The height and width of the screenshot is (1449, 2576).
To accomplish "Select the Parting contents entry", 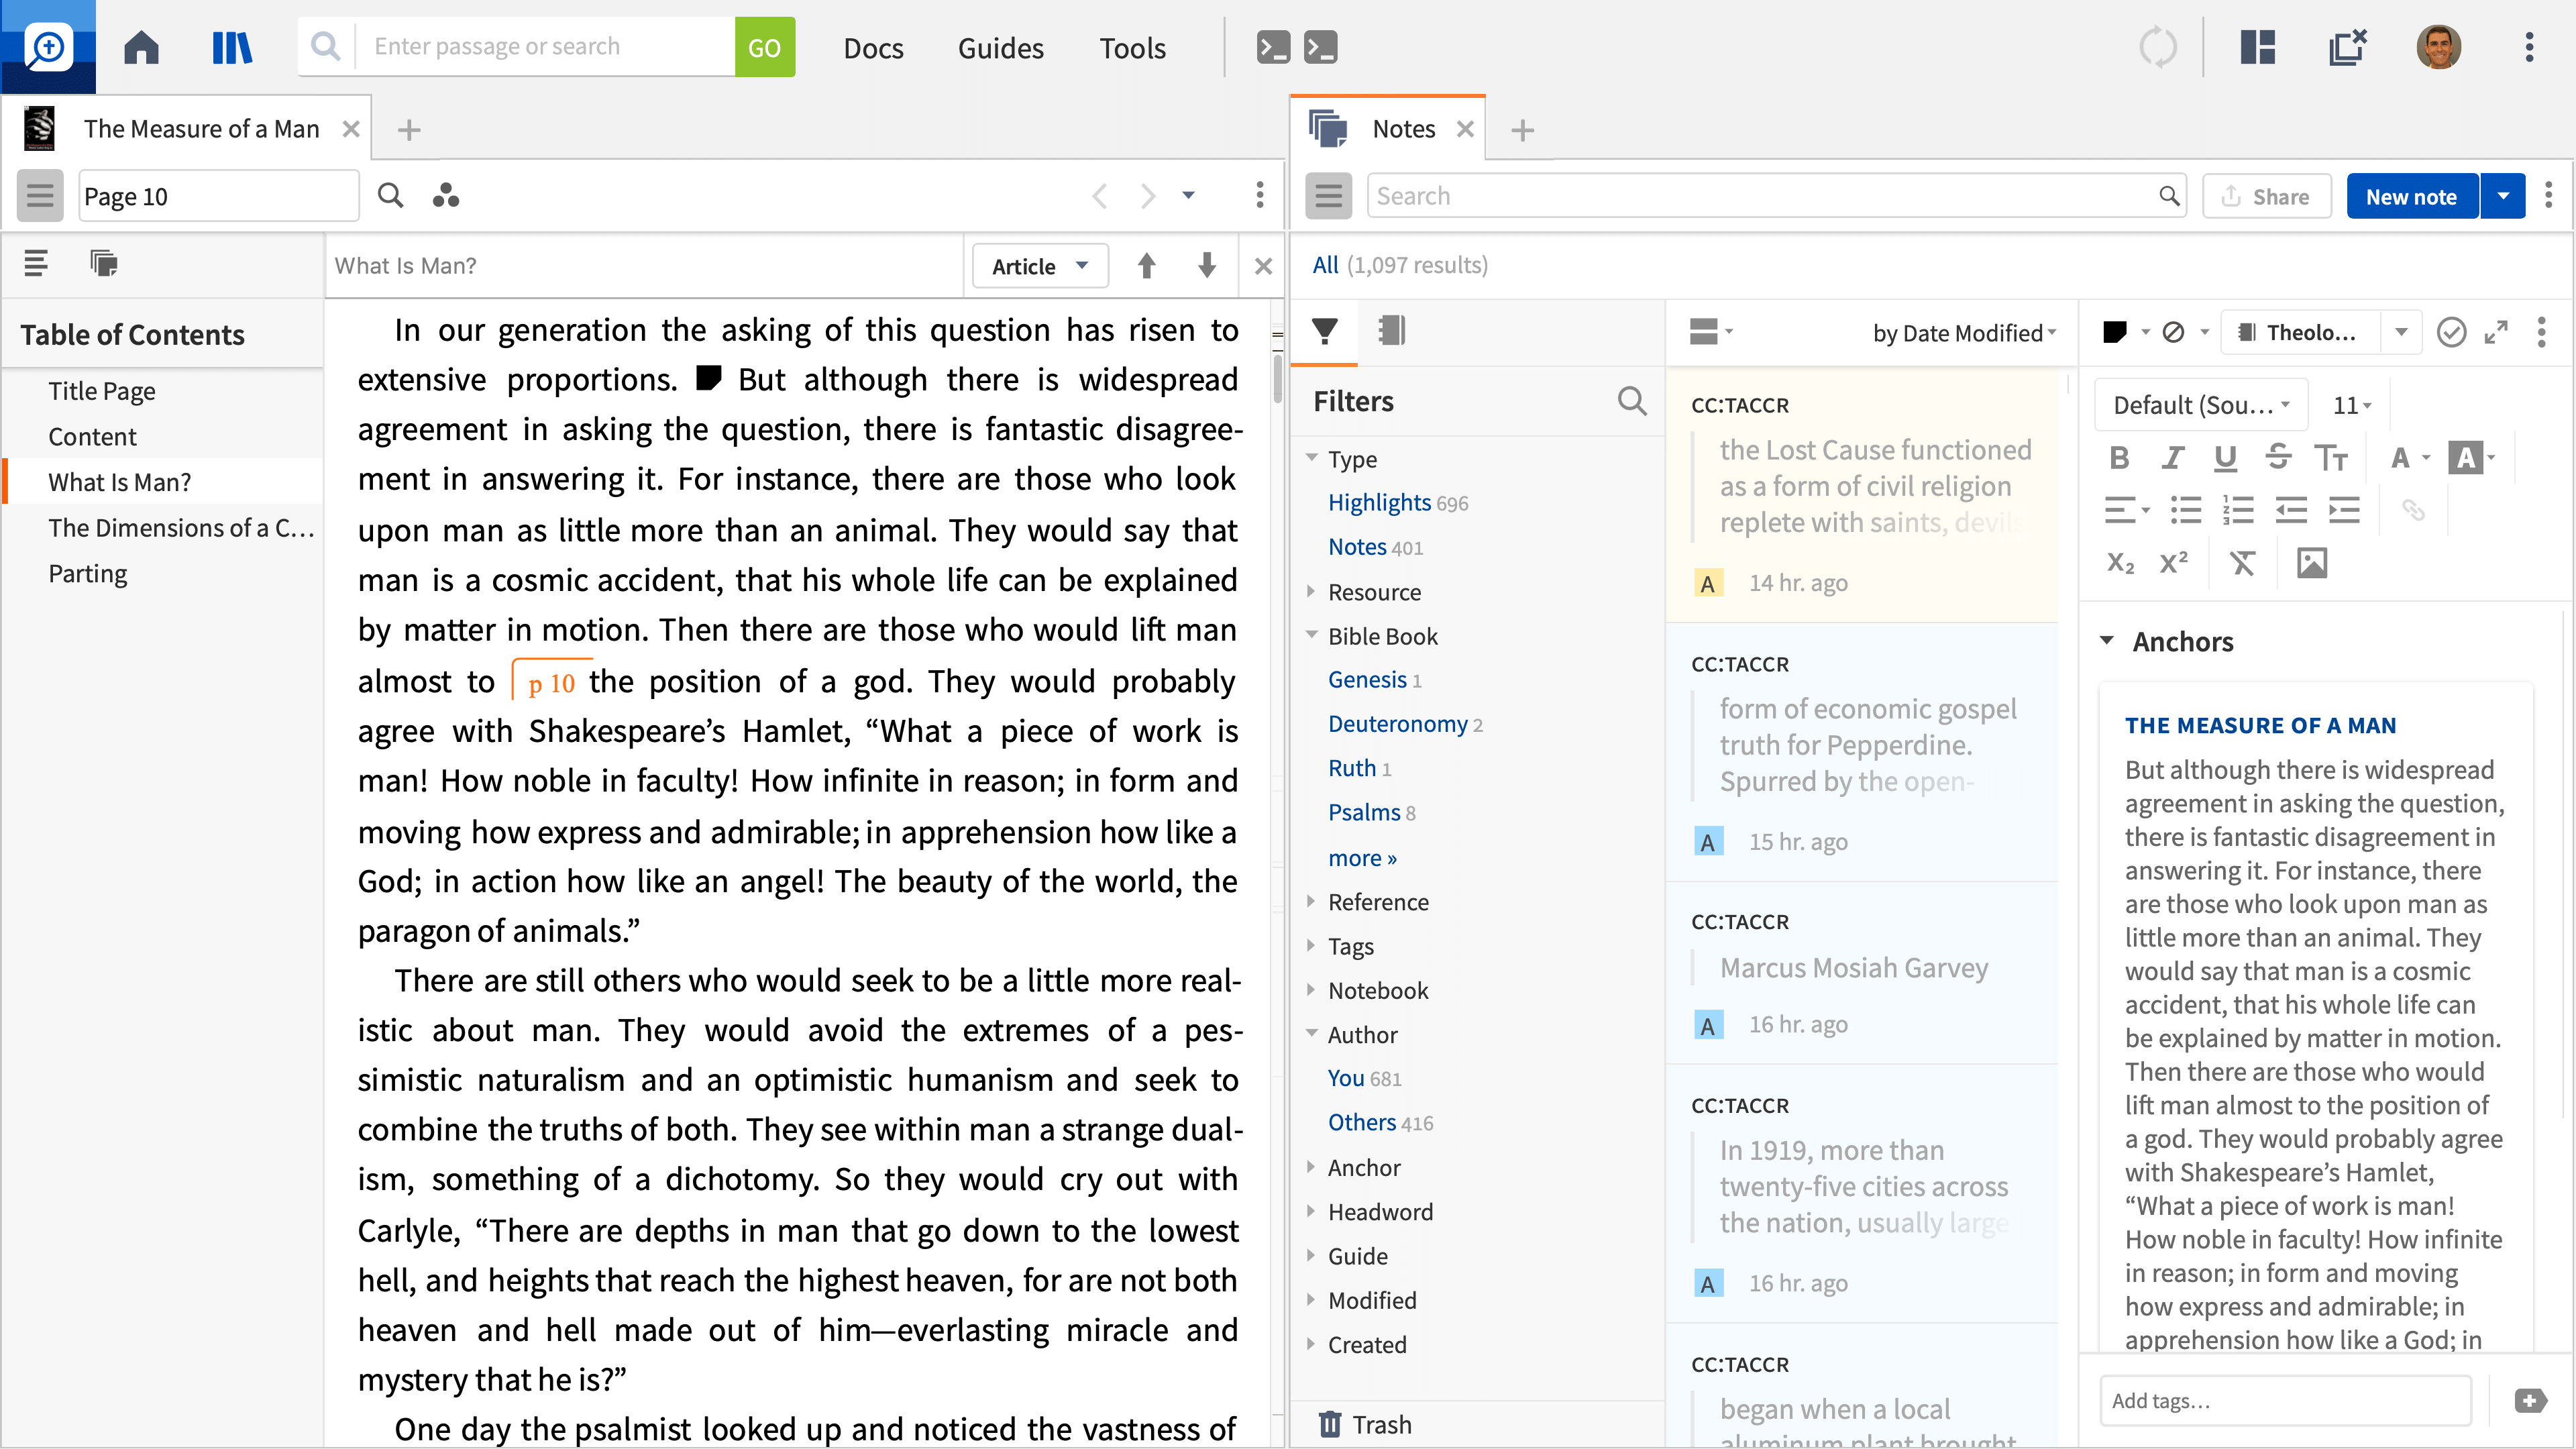I will 88,574.
